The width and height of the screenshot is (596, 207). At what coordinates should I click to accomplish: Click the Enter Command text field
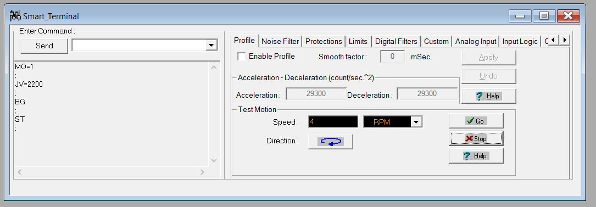tap(139, 45)
